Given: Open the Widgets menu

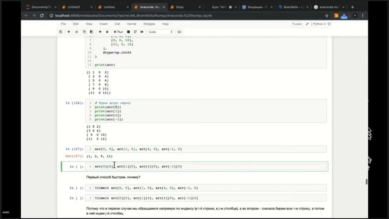Looking at the screenshot, I should [x=149, y=24].
